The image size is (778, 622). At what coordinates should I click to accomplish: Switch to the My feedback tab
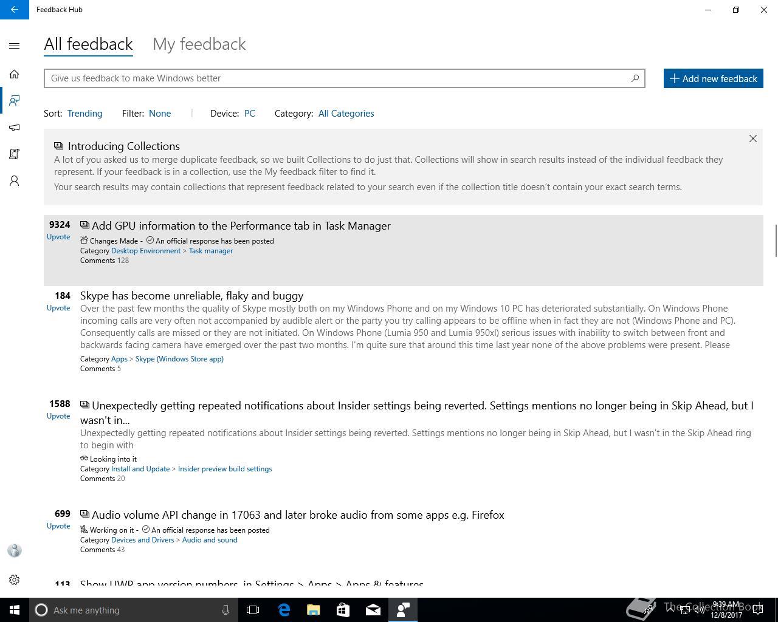point(199,44)
